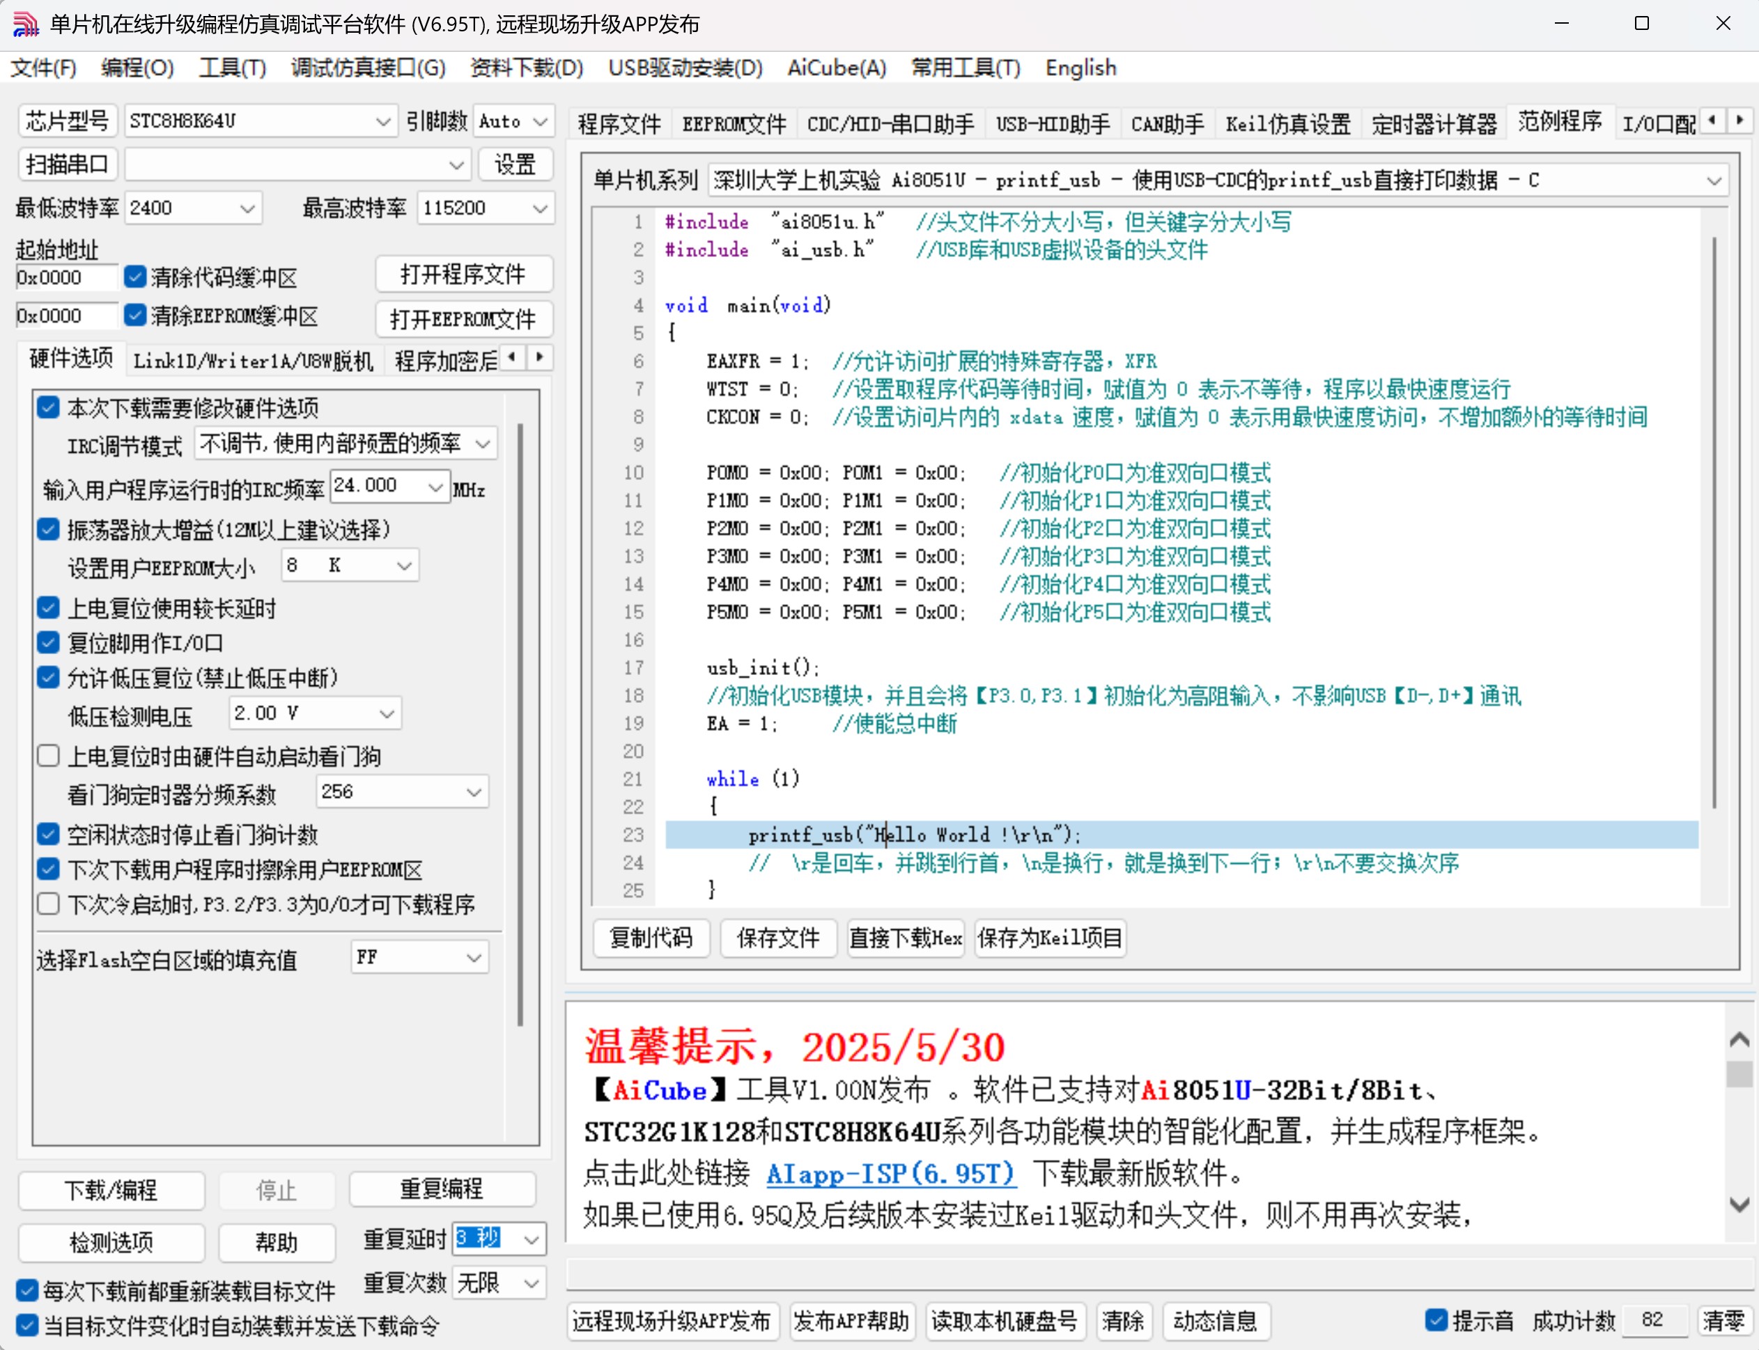Viewport: 1759px width, 1350px height.
Task: Toggle 上电复位使用较长延时 checkbox
Action: (x=48, y=607)
